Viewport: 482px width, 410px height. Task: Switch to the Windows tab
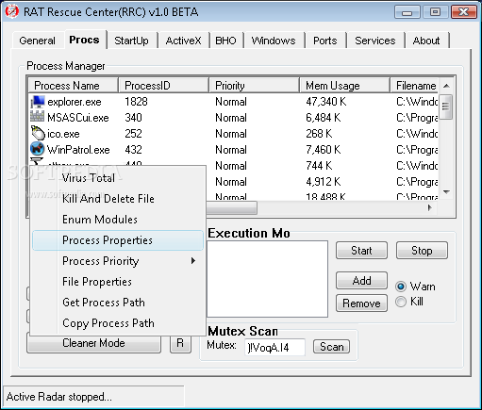[x=274, y=41]
